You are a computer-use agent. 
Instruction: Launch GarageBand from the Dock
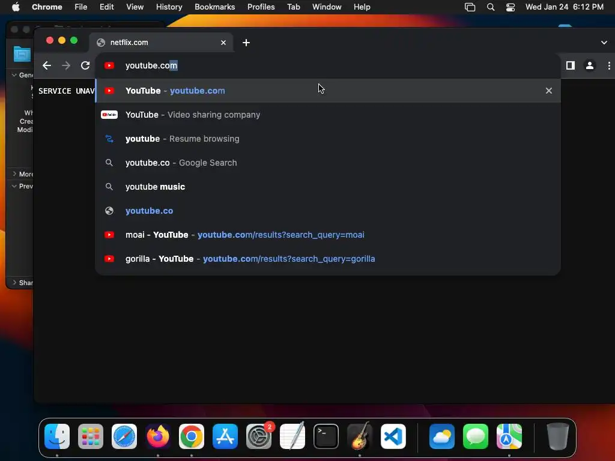(360, 436)
